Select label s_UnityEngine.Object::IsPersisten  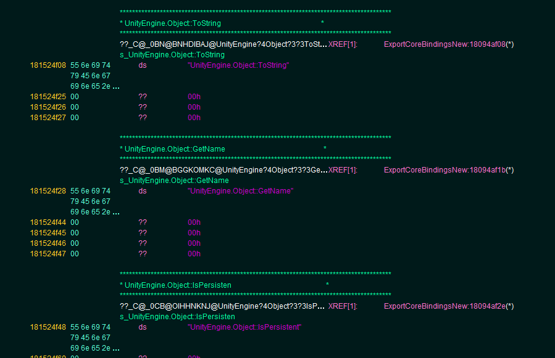177,317
